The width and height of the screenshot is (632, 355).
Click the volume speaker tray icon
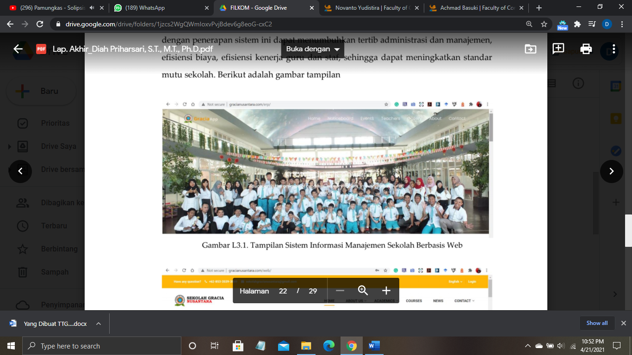tap(561, 346)
